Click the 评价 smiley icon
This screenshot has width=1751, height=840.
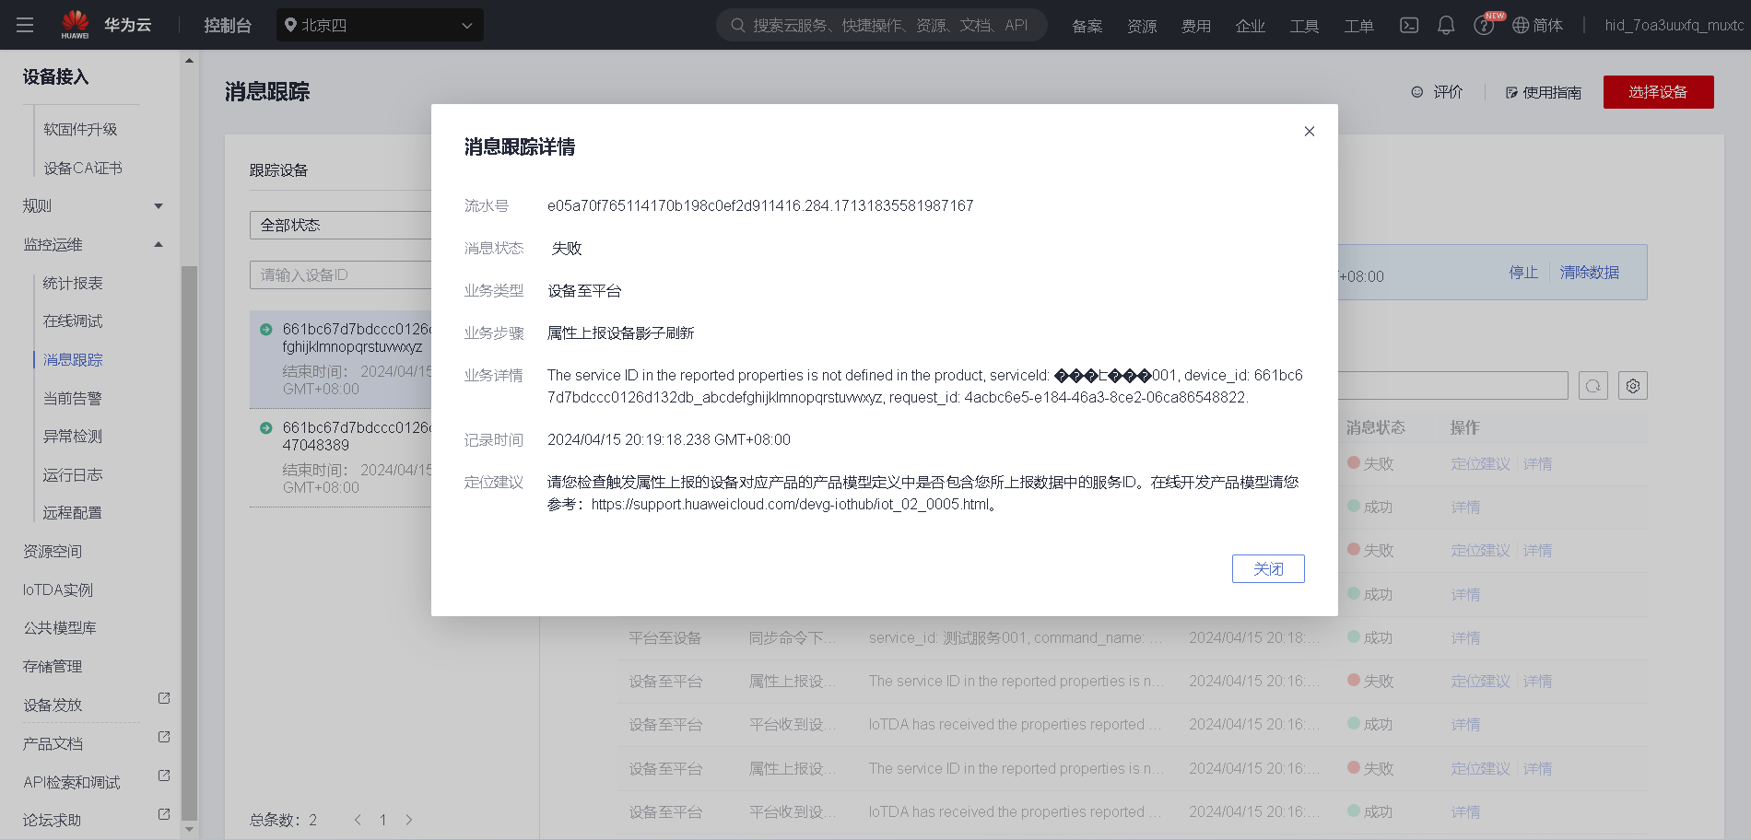(1417, 92)
